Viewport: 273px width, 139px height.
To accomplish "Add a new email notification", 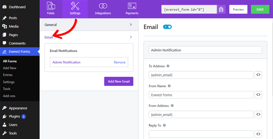I will 119,81.
